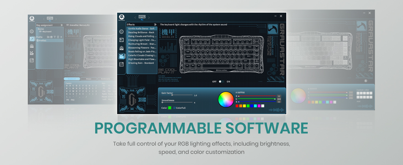
Task: Delete profile trash icon in left window
Action: (x=58, y=37)
